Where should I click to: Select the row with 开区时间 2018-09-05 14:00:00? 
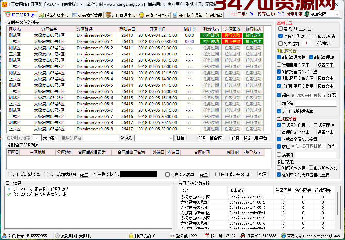pyautogui.click(x=135, y=79)
